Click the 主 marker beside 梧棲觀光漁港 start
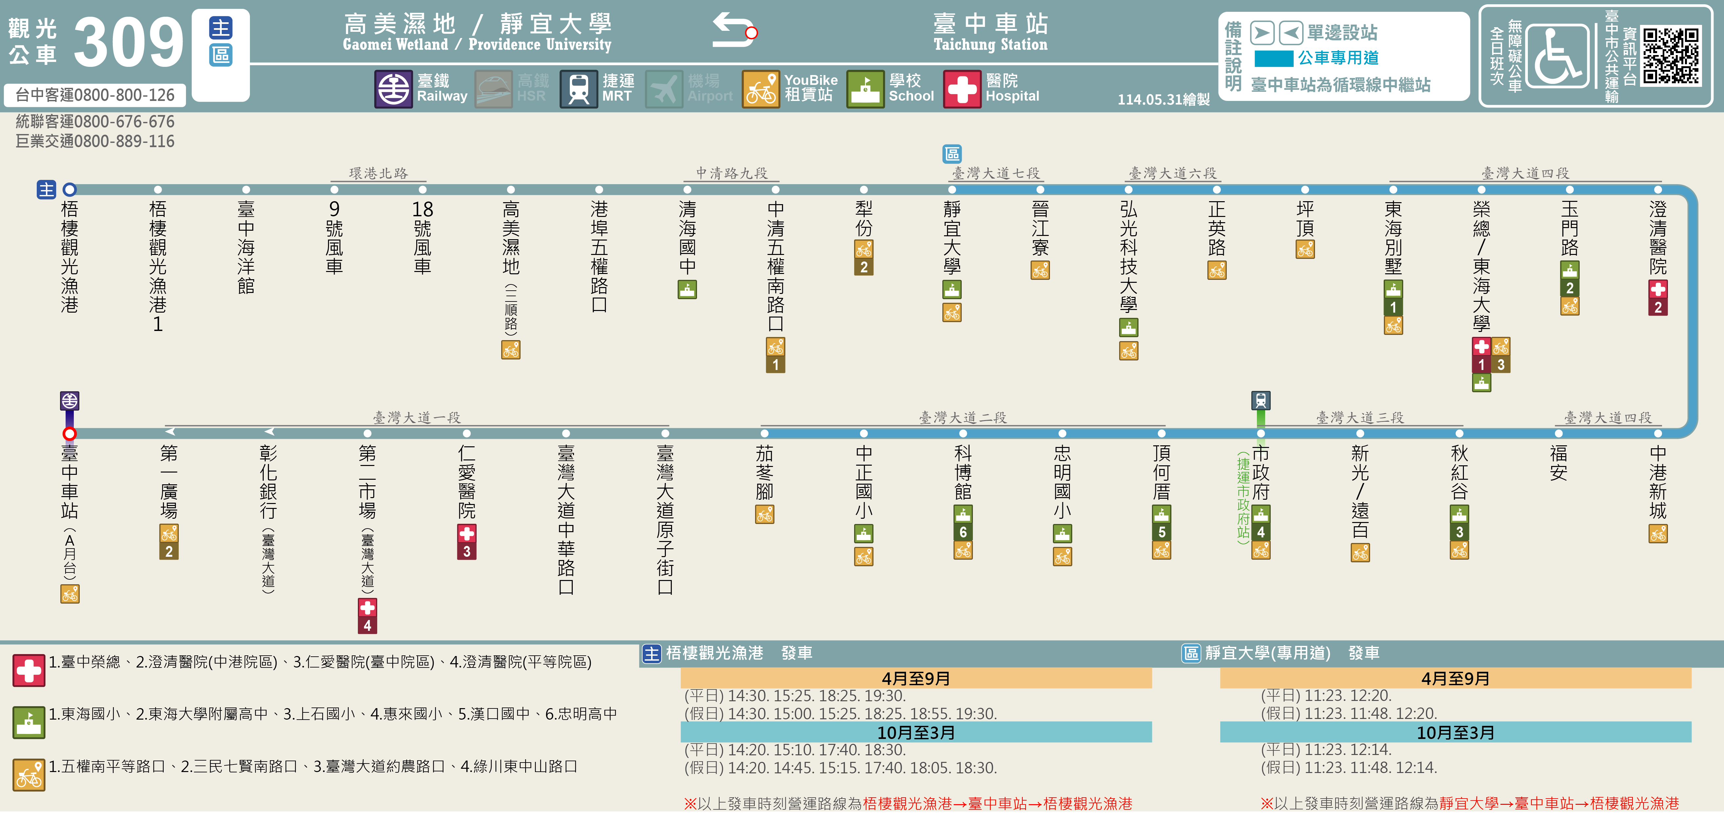The height and width of the screenshot is (813, 1724). [46, 190]
